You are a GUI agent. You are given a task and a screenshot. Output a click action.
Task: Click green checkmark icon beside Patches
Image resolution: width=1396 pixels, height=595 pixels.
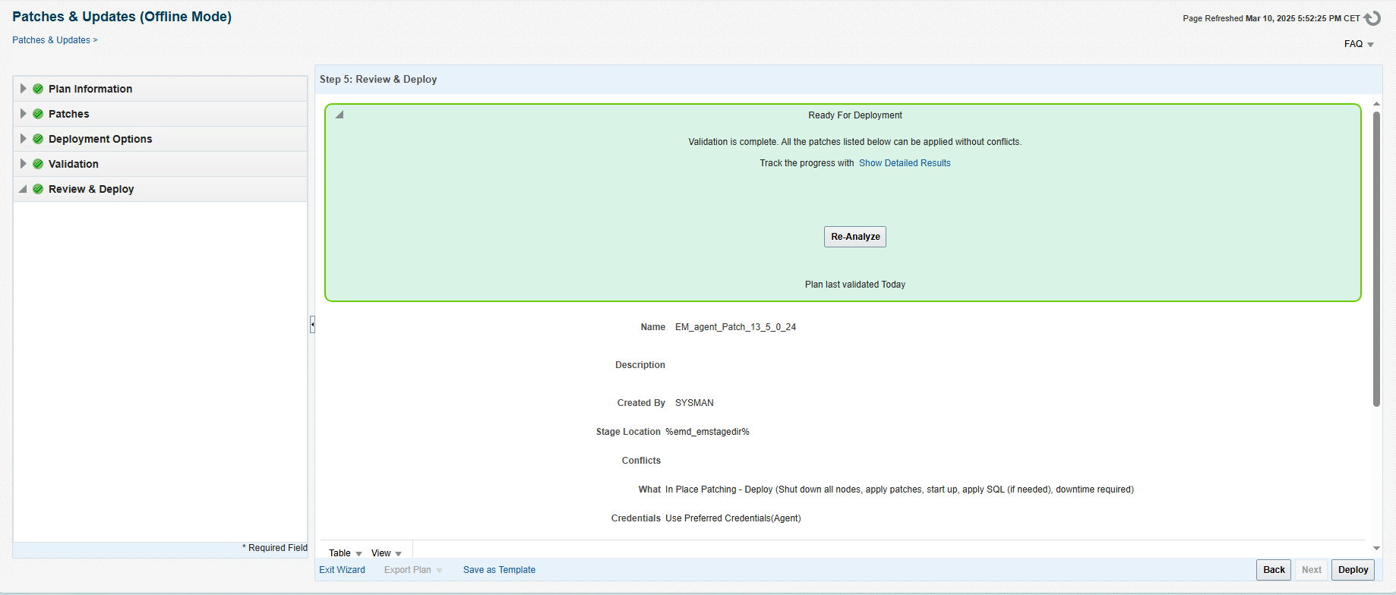click(38, 114)
